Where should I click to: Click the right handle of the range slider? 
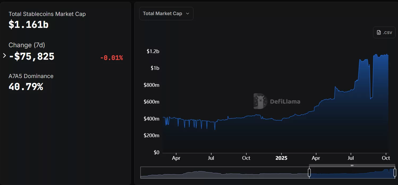pos(395,173)
